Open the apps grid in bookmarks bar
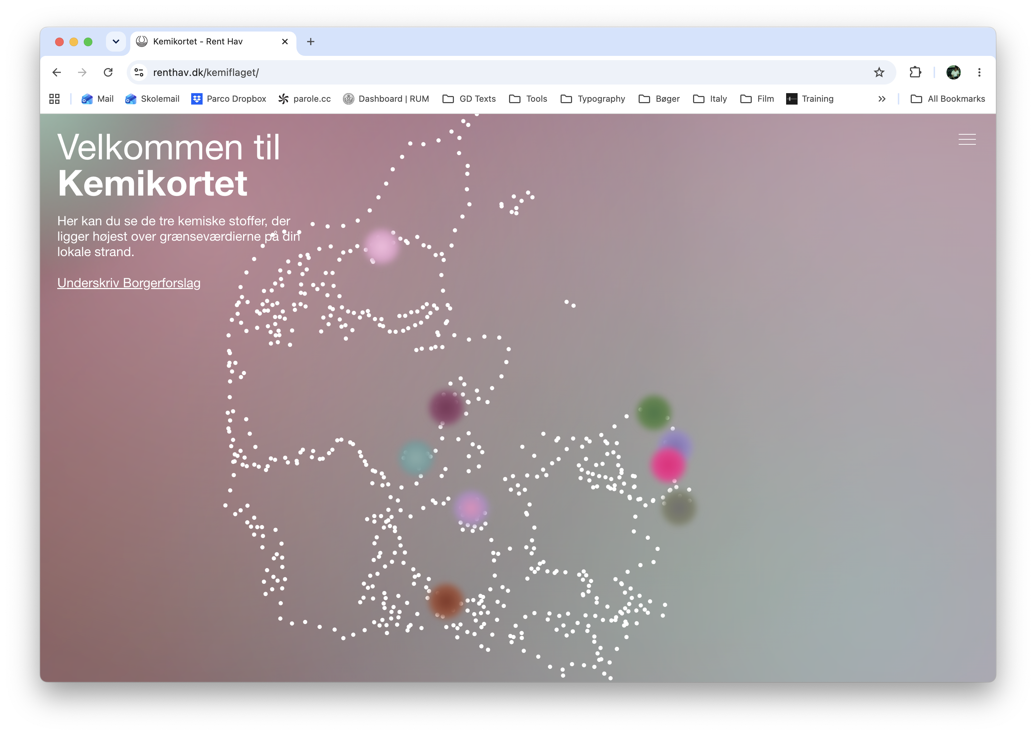 coord(54,99)
